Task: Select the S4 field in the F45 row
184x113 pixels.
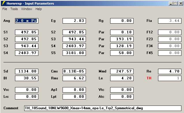Action: coord(27,53)
